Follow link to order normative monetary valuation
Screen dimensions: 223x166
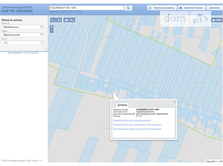click(x=137, y=125)
